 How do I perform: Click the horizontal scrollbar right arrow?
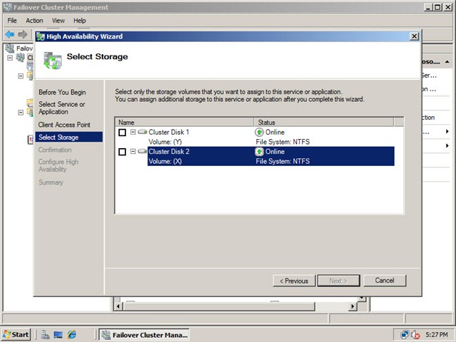[x=353, y=306]
